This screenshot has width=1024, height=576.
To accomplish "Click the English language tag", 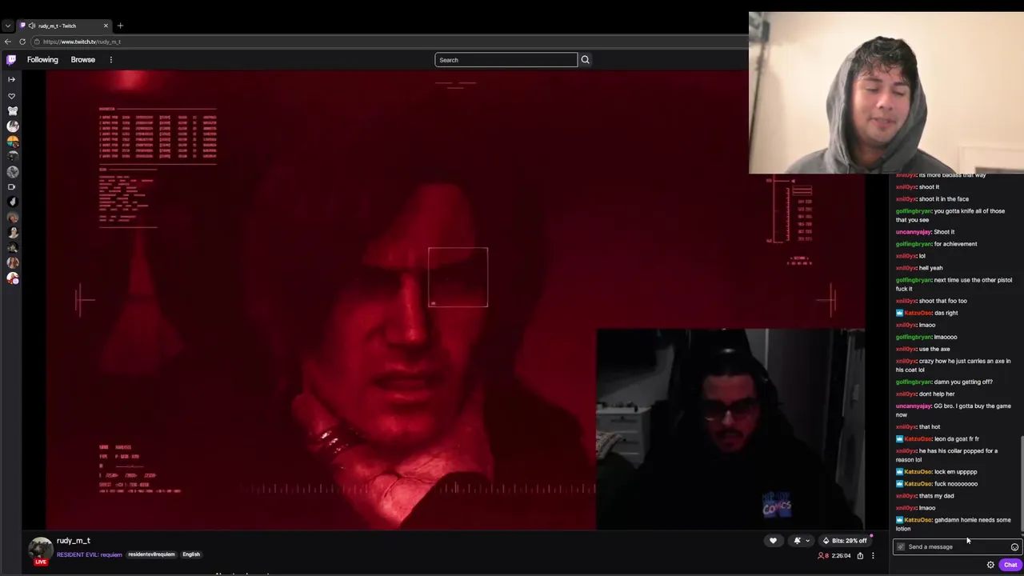I will click(x=191, y=554).
